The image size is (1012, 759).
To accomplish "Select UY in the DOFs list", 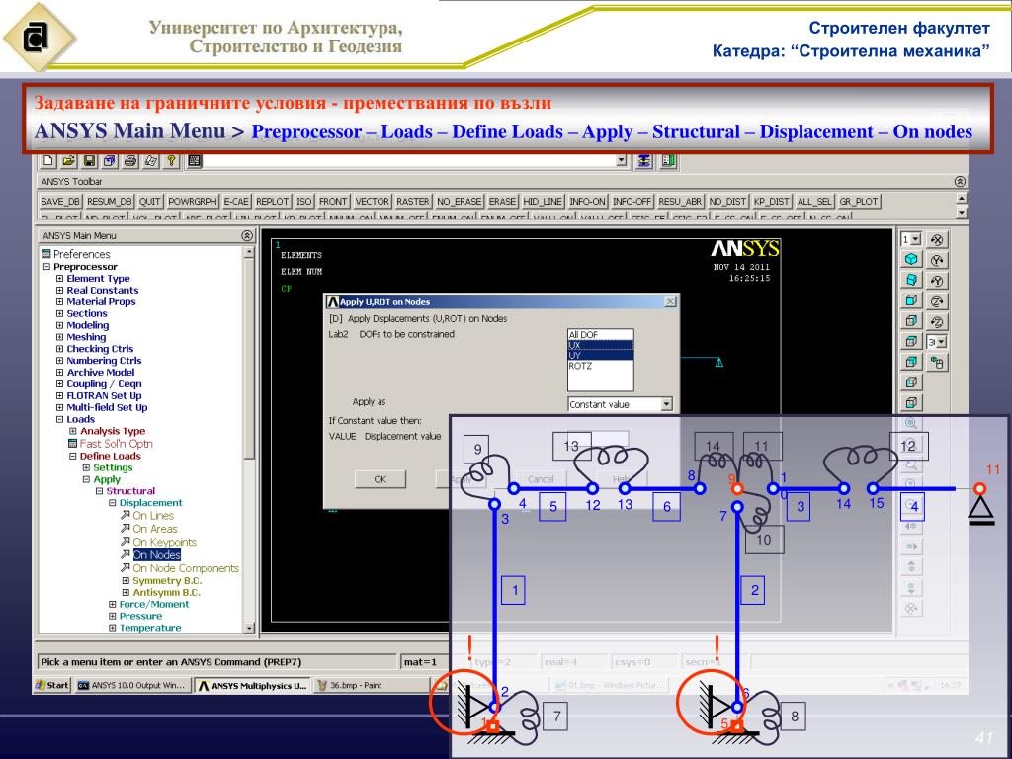I will [600, 355].
